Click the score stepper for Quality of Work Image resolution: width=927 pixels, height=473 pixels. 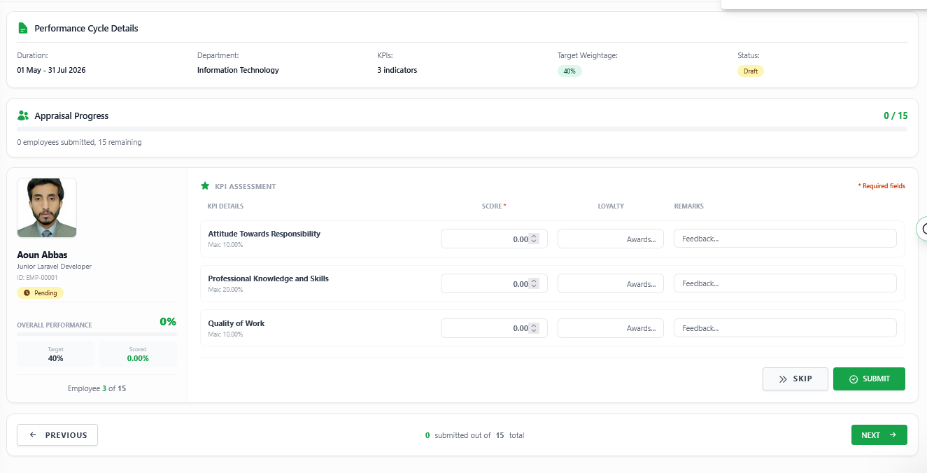pos(534,328)
